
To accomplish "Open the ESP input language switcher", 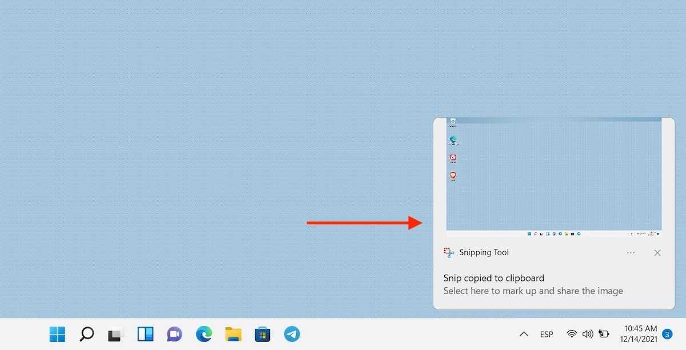I will (547, 334).
